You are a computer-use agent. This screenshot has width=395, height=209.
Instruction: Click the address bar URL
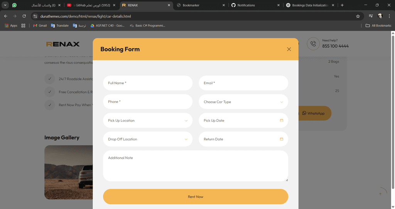86,16
